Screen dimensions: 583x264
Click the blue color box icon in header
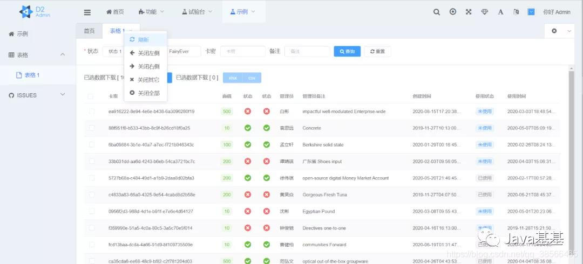tap(531, 12)
